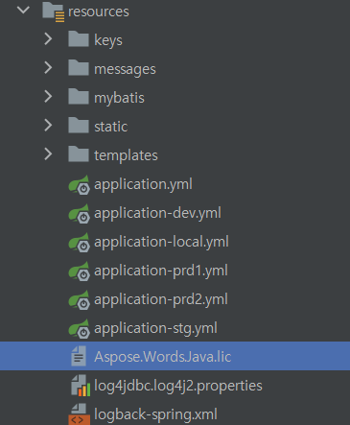Expand the templates folder arrow
350x425 pixels.
48,154
